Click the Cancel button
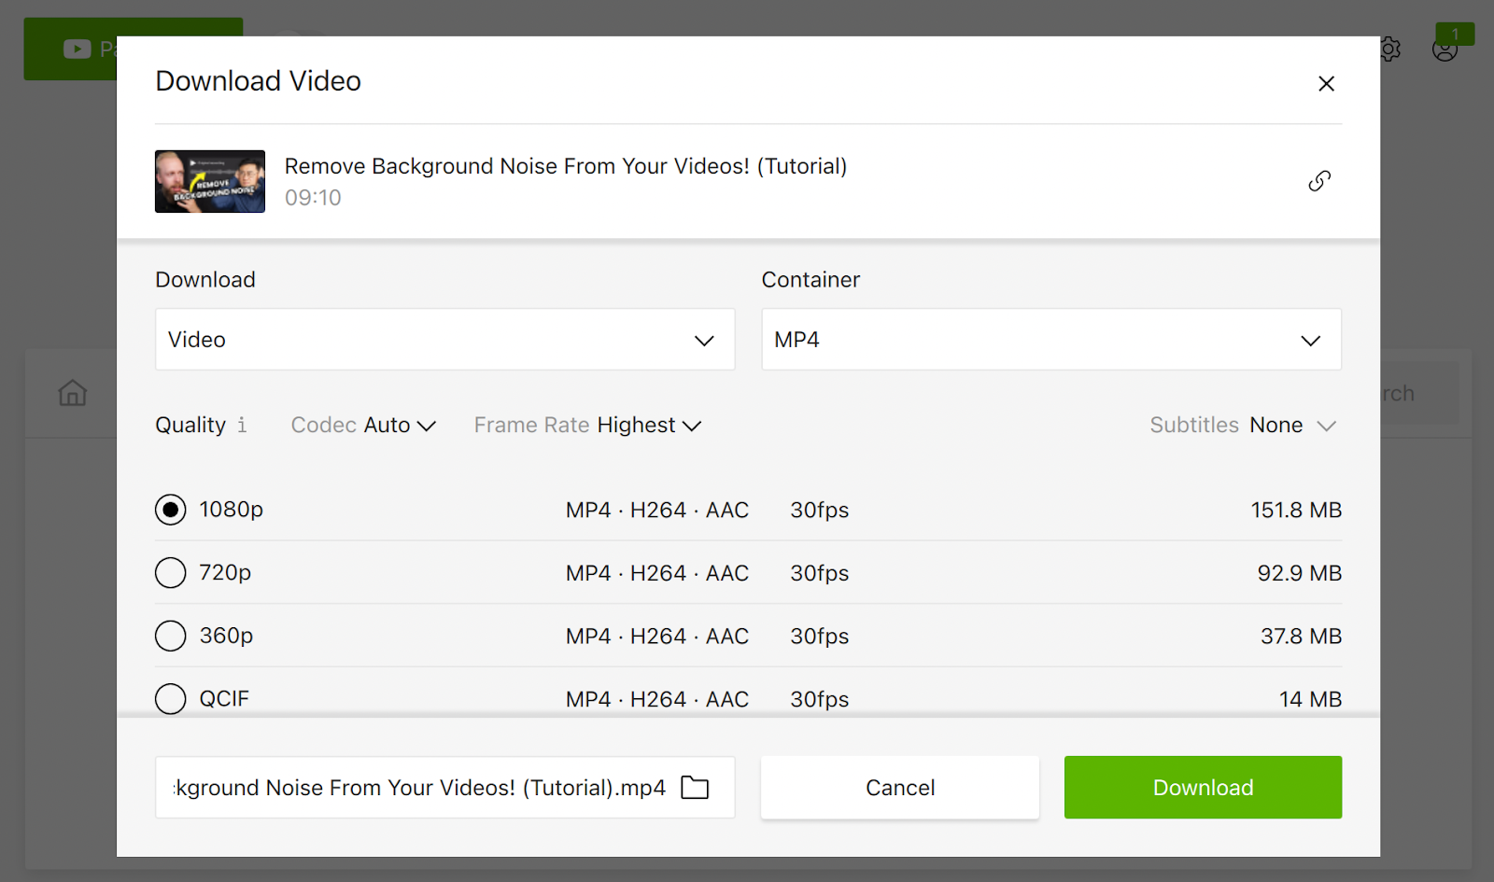Image resolution: width=1494 pixels, height=882 pixels. coord(899,787)
